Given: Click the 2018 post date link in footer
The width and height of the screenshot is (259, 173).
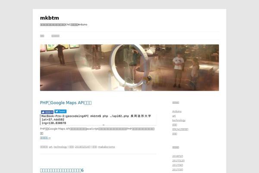Looking at the screenshot, I should pos(82,147).
